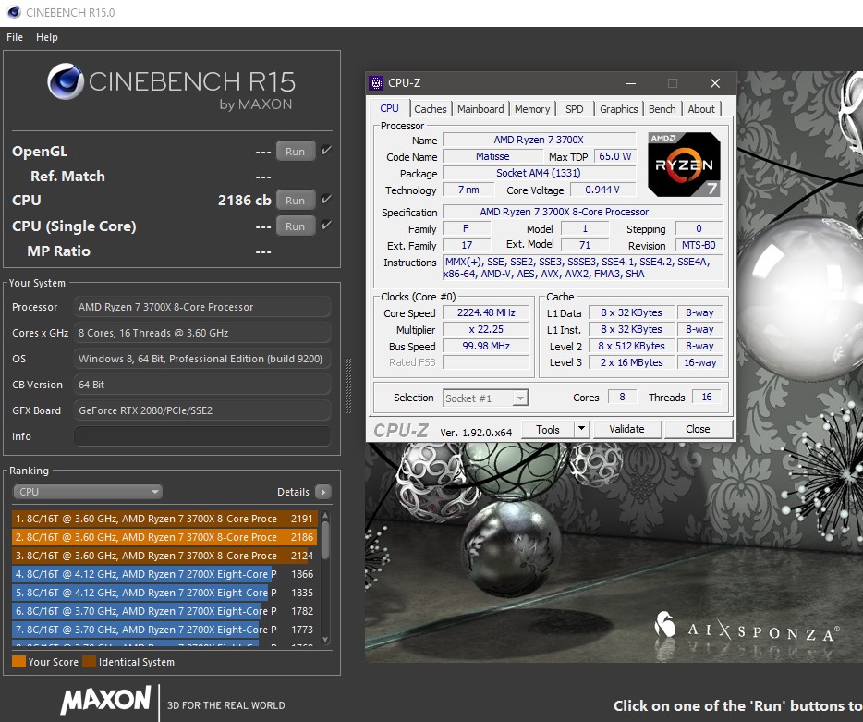The image size is (863, 722).
Task: Switch to the SPD tab in CPU-Z
Action: pyautogui.click(x=574, y=109)
